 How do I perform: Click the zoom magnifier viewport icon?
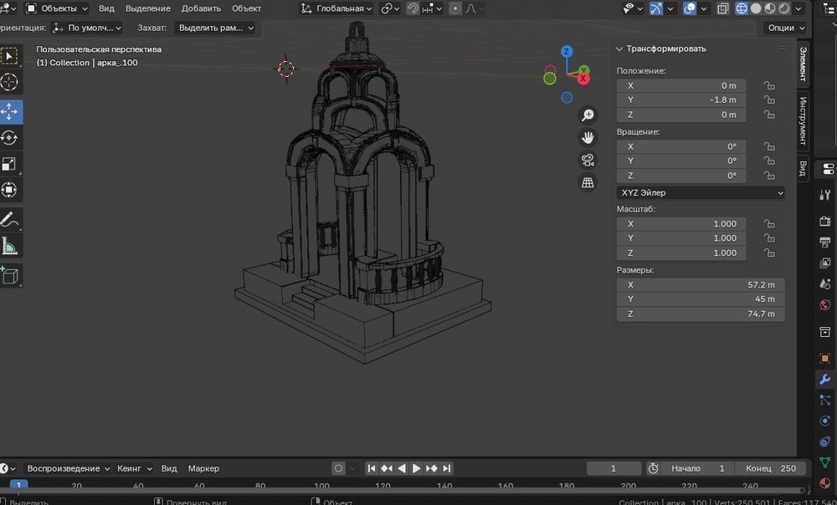click(x=588, y=115)
